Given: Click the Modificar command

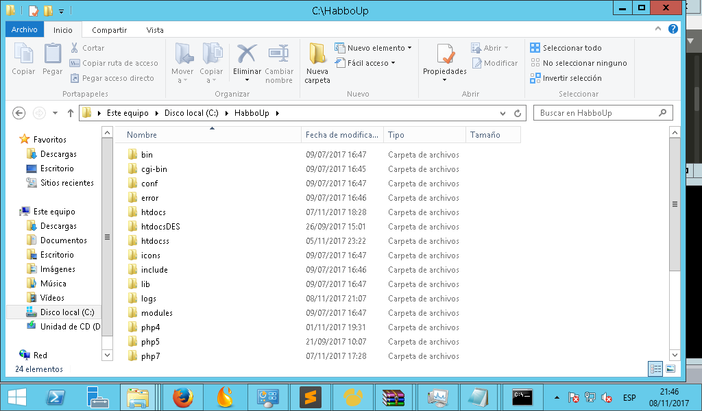Looking at the screenshot, I should [x=495, y=63].
